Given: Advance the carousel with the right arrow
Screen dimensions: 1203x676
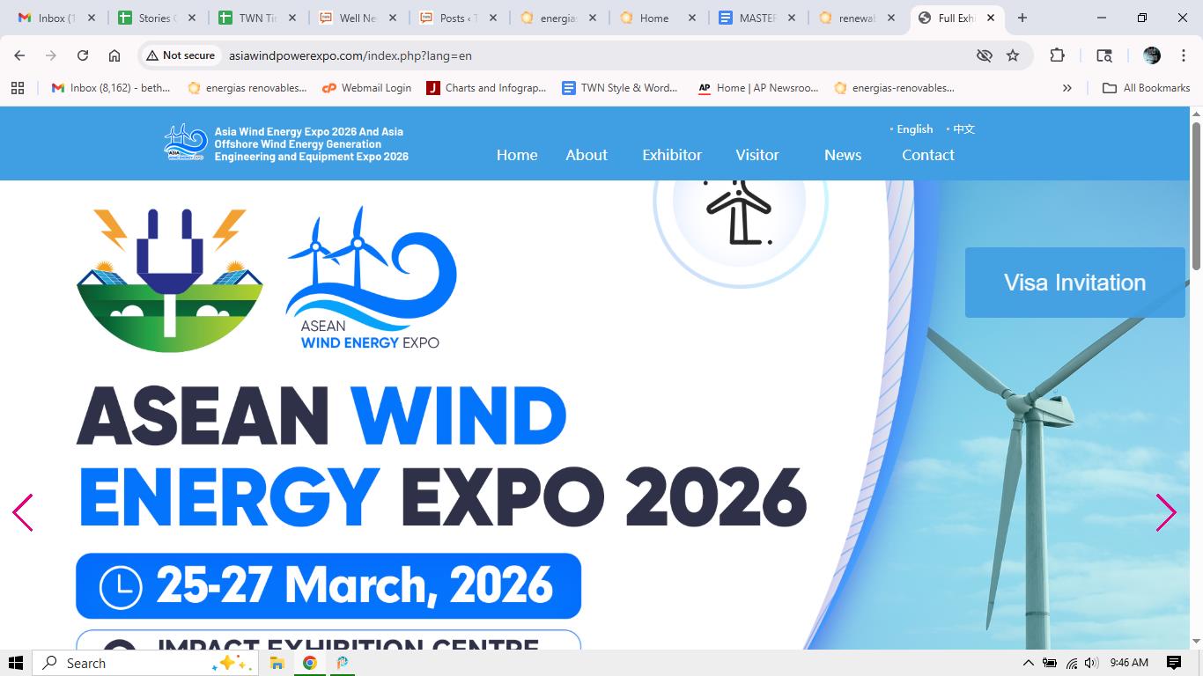Looking at the screenshot, I should [x=1167, y=512].
